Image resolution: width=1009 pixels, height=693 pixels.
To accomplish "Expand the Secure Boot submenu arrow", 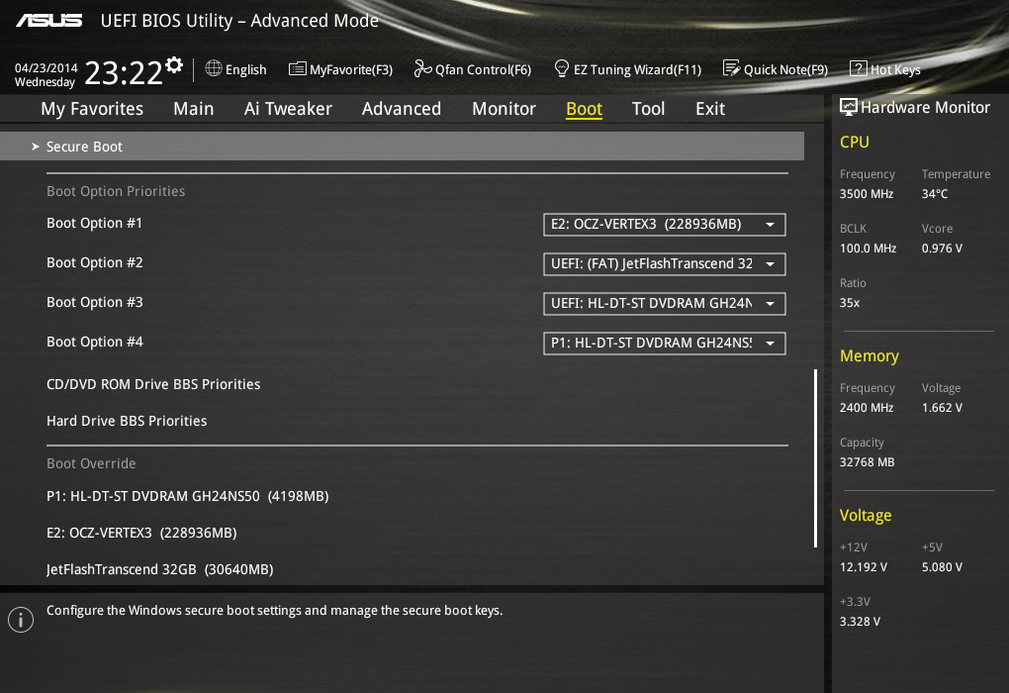I will click(36, 147).
